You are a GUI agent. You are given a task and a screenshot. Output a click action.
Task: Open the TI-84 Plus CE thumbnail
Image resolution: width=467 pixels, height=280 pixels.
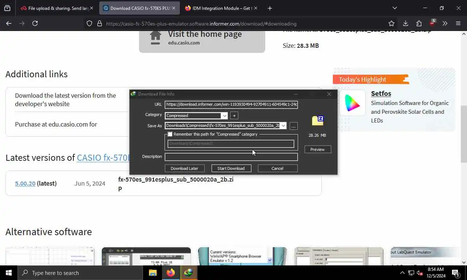tap(146, 256)
